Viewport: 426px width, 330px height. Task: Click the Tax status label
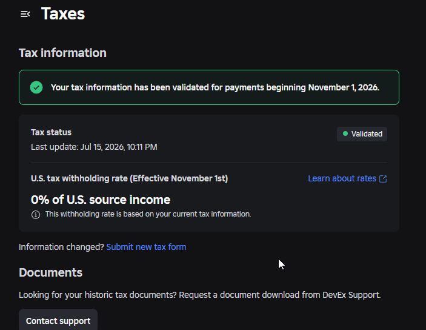coord(51,132)
